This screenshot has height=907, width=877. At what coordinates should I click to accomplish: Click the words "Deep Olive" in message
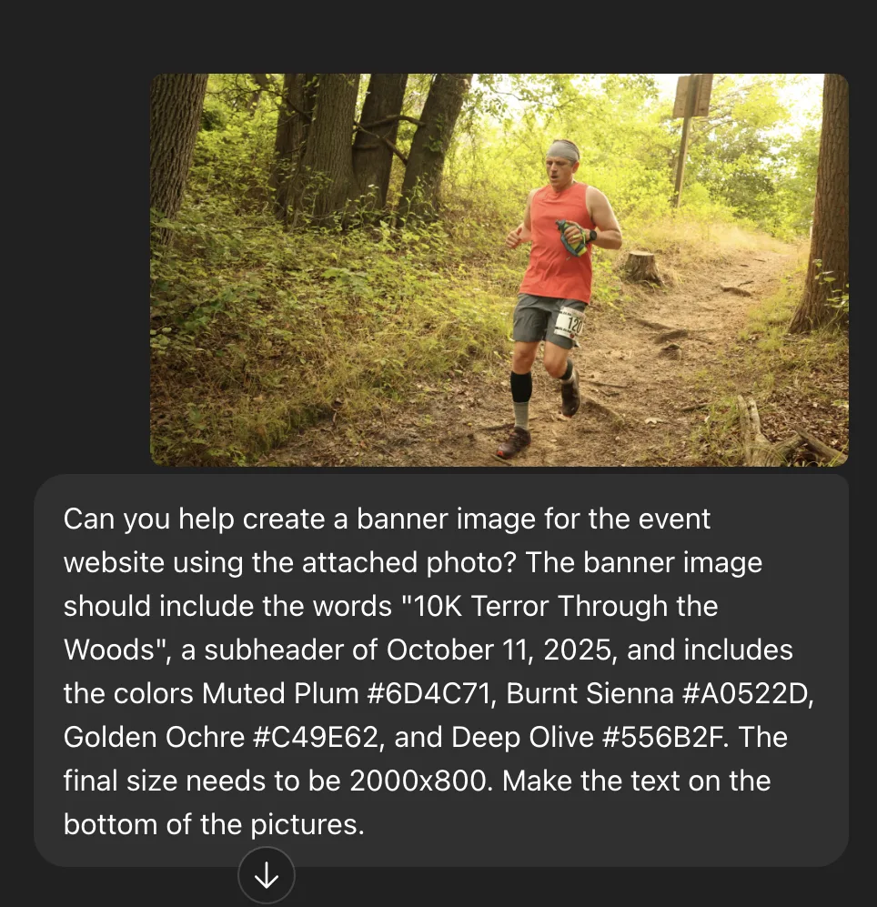pyautogui.click(x=522, y=738)
